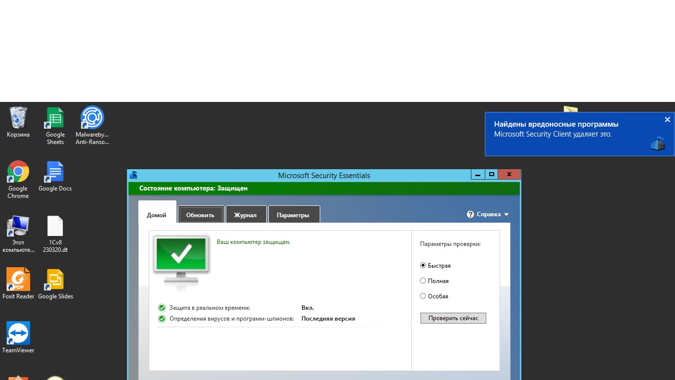Launch Malwarebytes Anti-Ransomware shortcut

pyautogui.click(x=92, y=126)
